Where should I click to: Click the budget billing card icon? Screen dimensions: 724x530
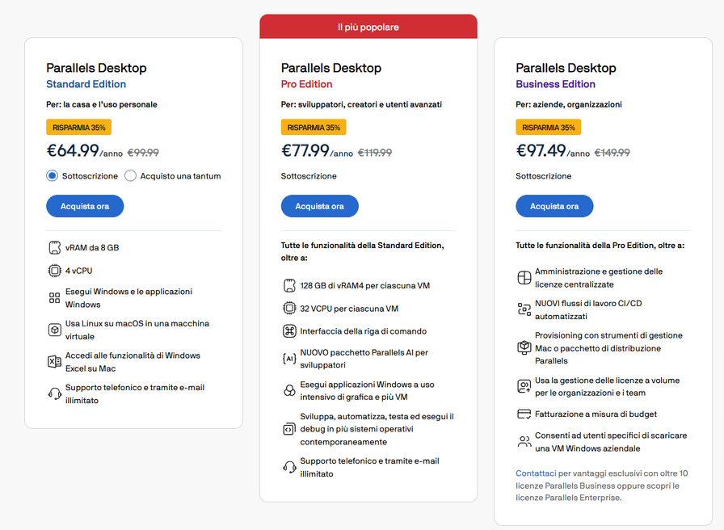[x=524, y=414]
